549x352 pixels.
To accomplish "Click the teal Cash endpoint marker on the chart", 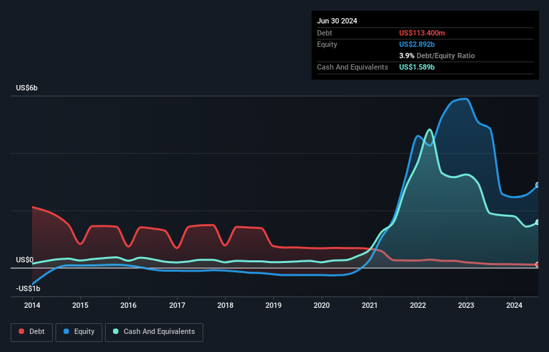I will [x=538, y=222].
